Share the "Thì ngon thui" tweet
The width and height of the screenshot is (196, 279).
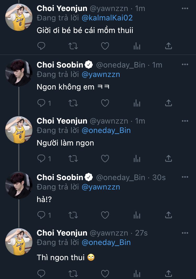pyautogui.click(x=169, y=274)
